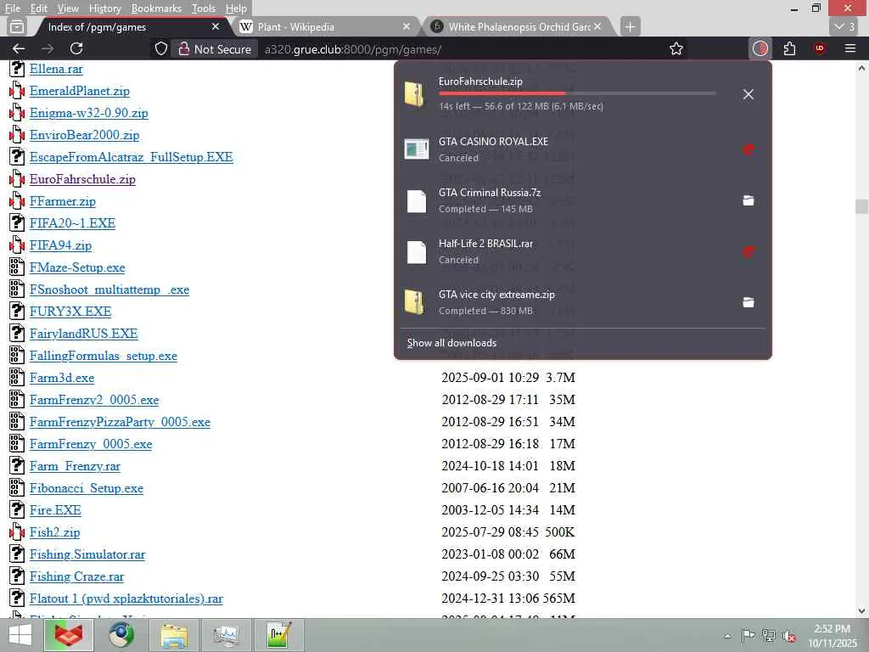Open the EscapeFromAlcatraz_FullSetup.EXE link

(131, 157)
